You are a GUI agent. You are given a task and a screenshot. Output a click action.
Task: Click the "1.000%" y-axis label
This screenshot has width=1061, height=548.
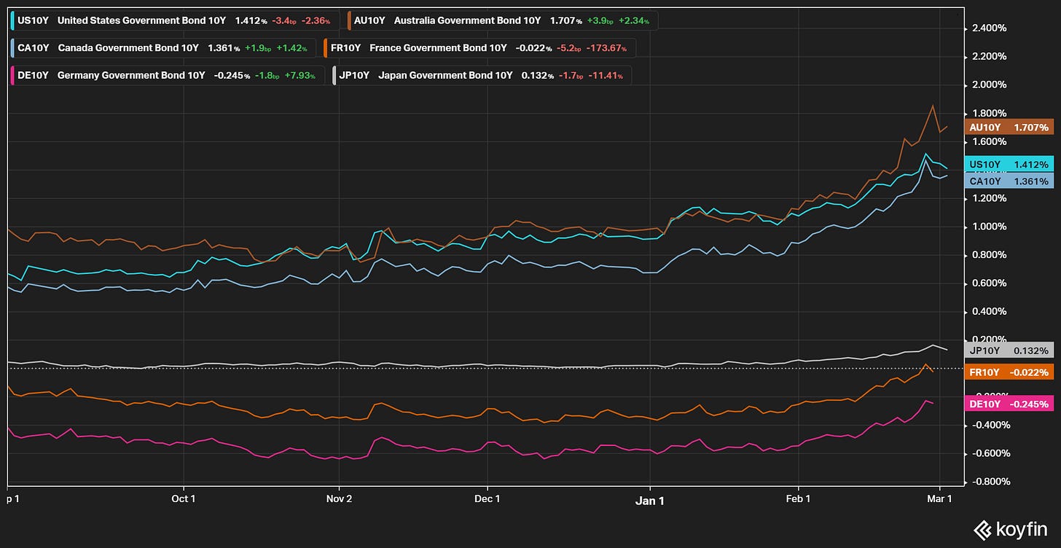[990, 227]
